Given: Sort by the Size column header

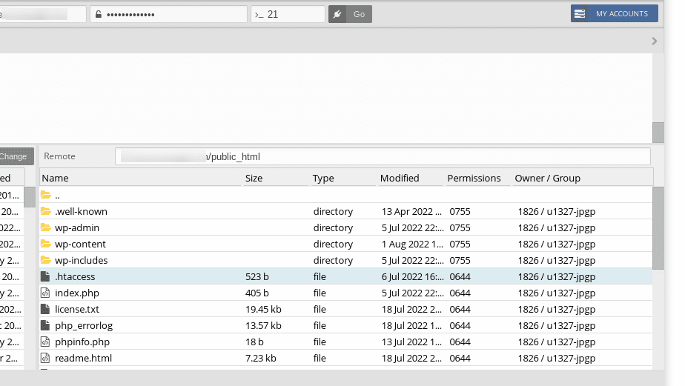Looking at the screenshot, I should coord(254,178).
